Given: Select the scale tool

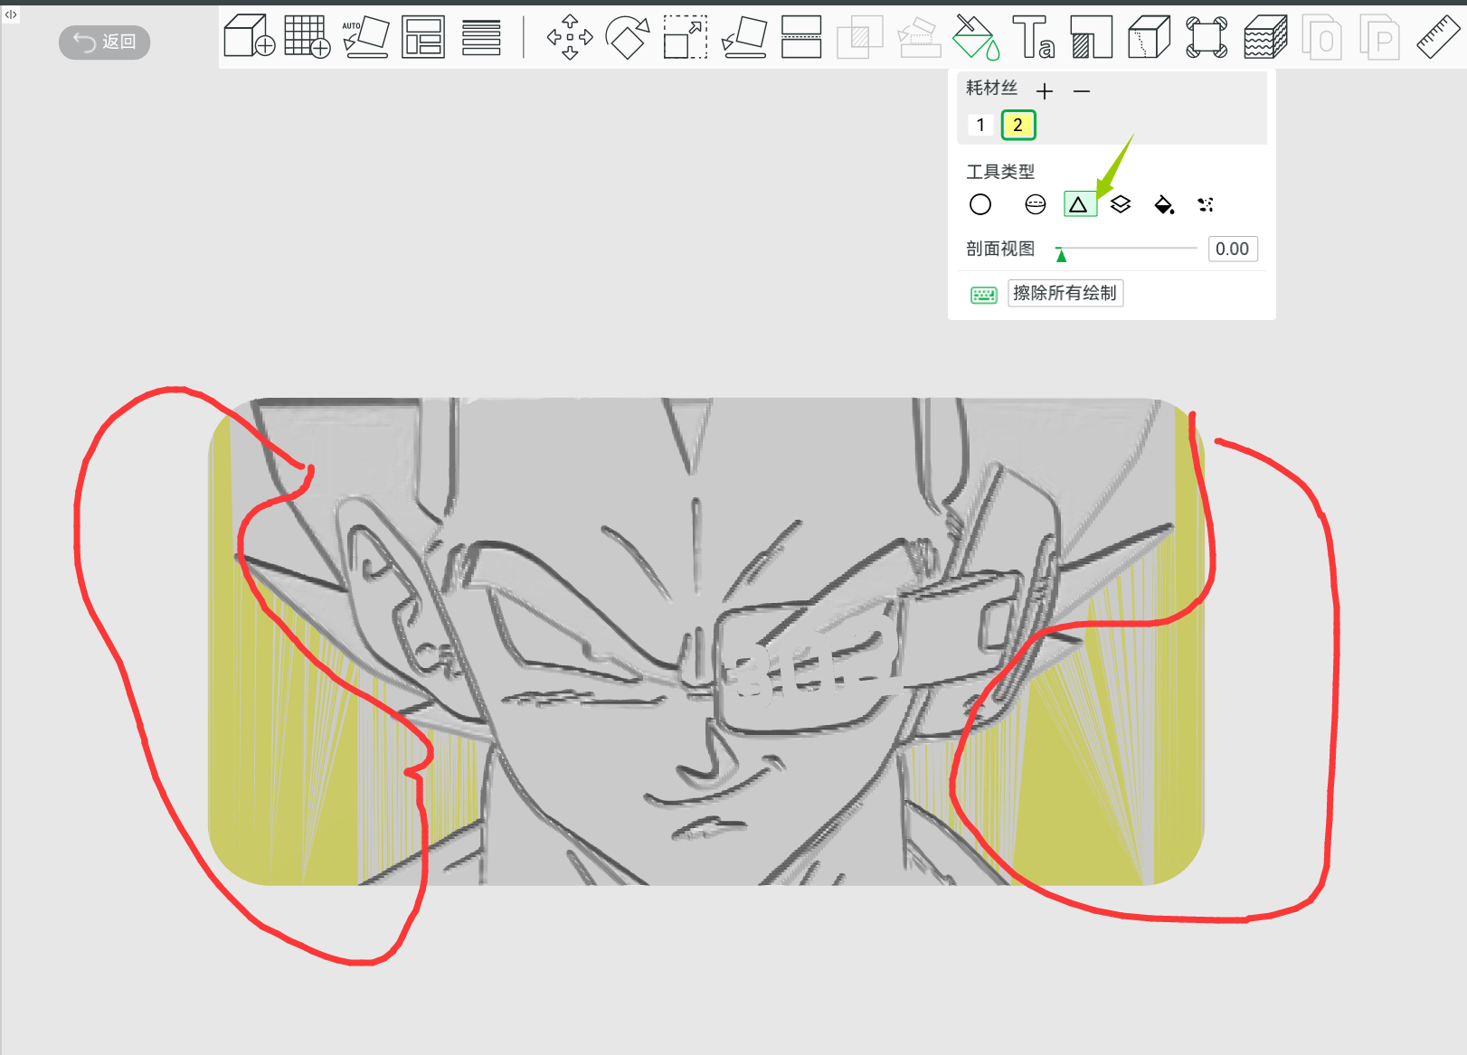Looking at the screenshot, I should (x=686, y=37).
